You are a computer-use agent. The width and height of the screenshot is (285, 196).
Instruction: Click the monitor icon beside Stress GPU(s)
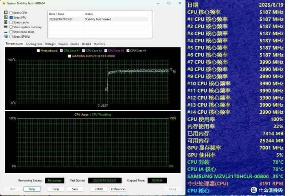(6, 36)
